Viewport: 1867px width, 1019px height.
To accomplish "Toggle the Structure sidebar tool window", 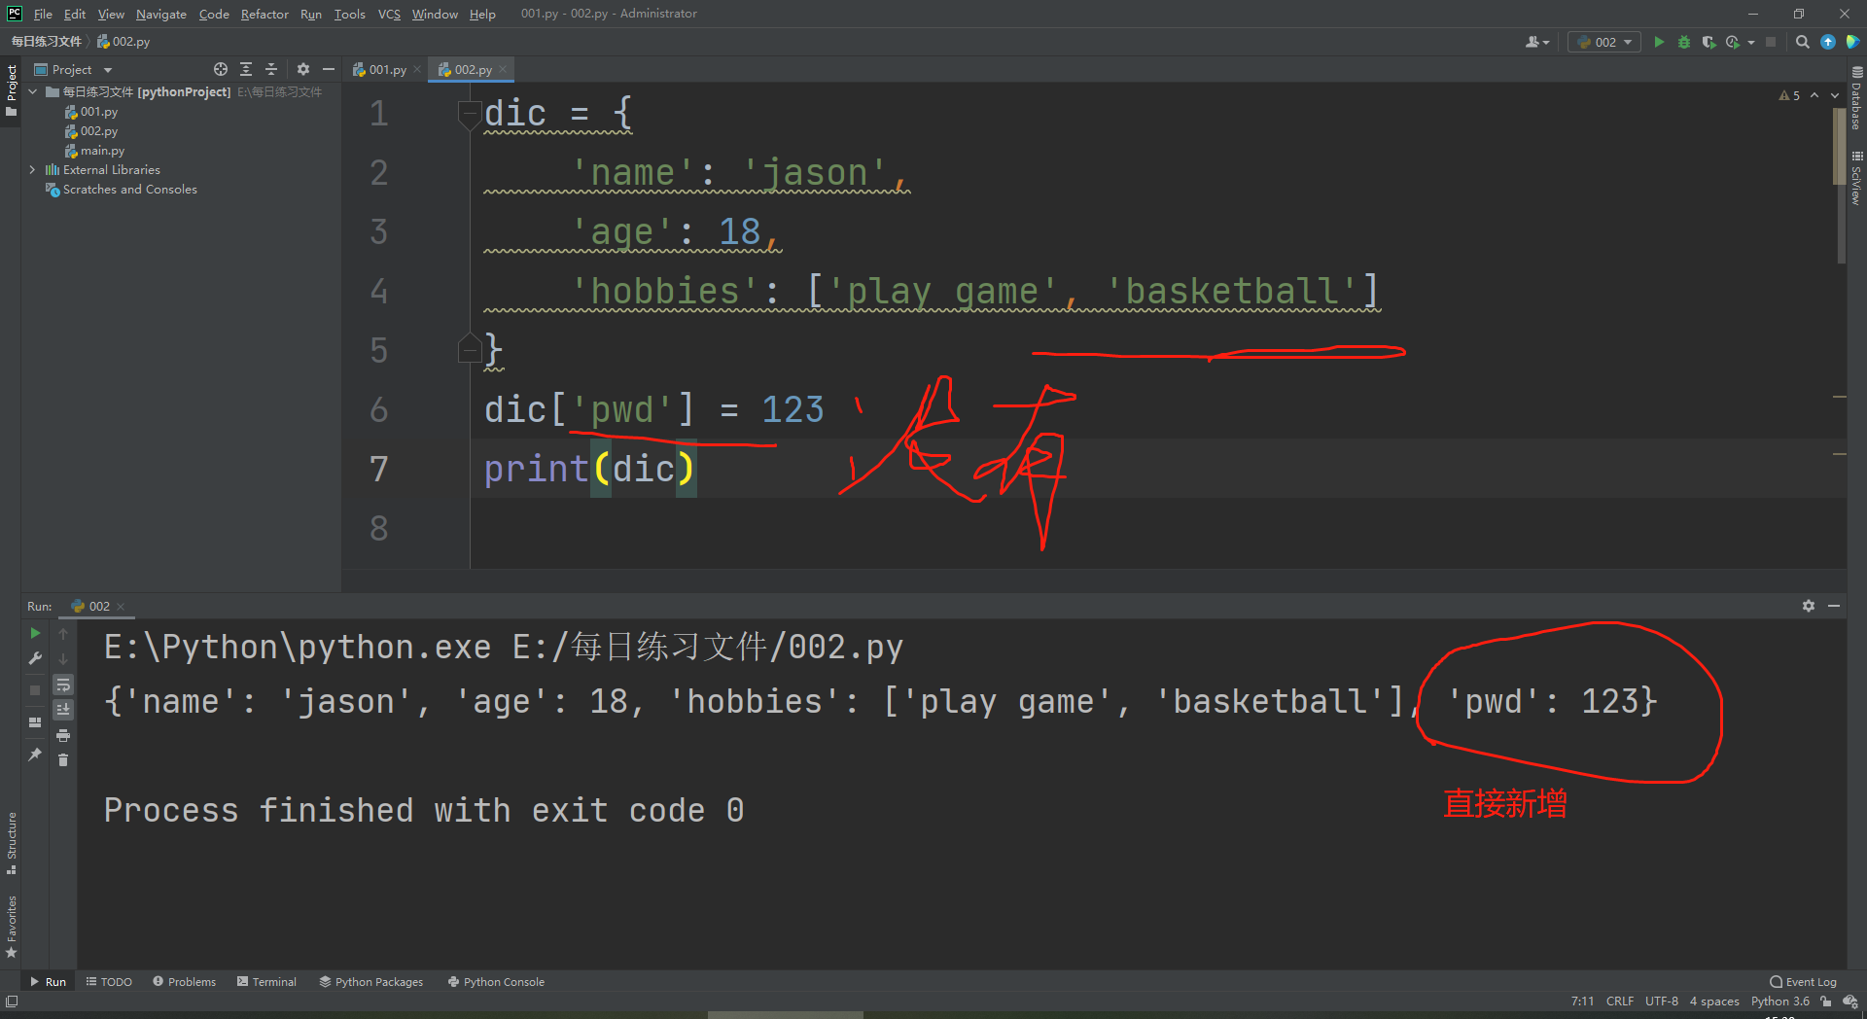I will (11, 842).
